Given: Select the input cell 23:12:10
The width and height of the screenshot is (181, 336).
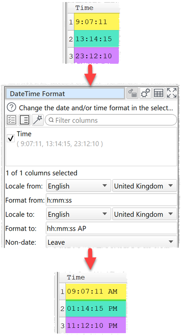Looking at the screenshot, I should (97, 56).
